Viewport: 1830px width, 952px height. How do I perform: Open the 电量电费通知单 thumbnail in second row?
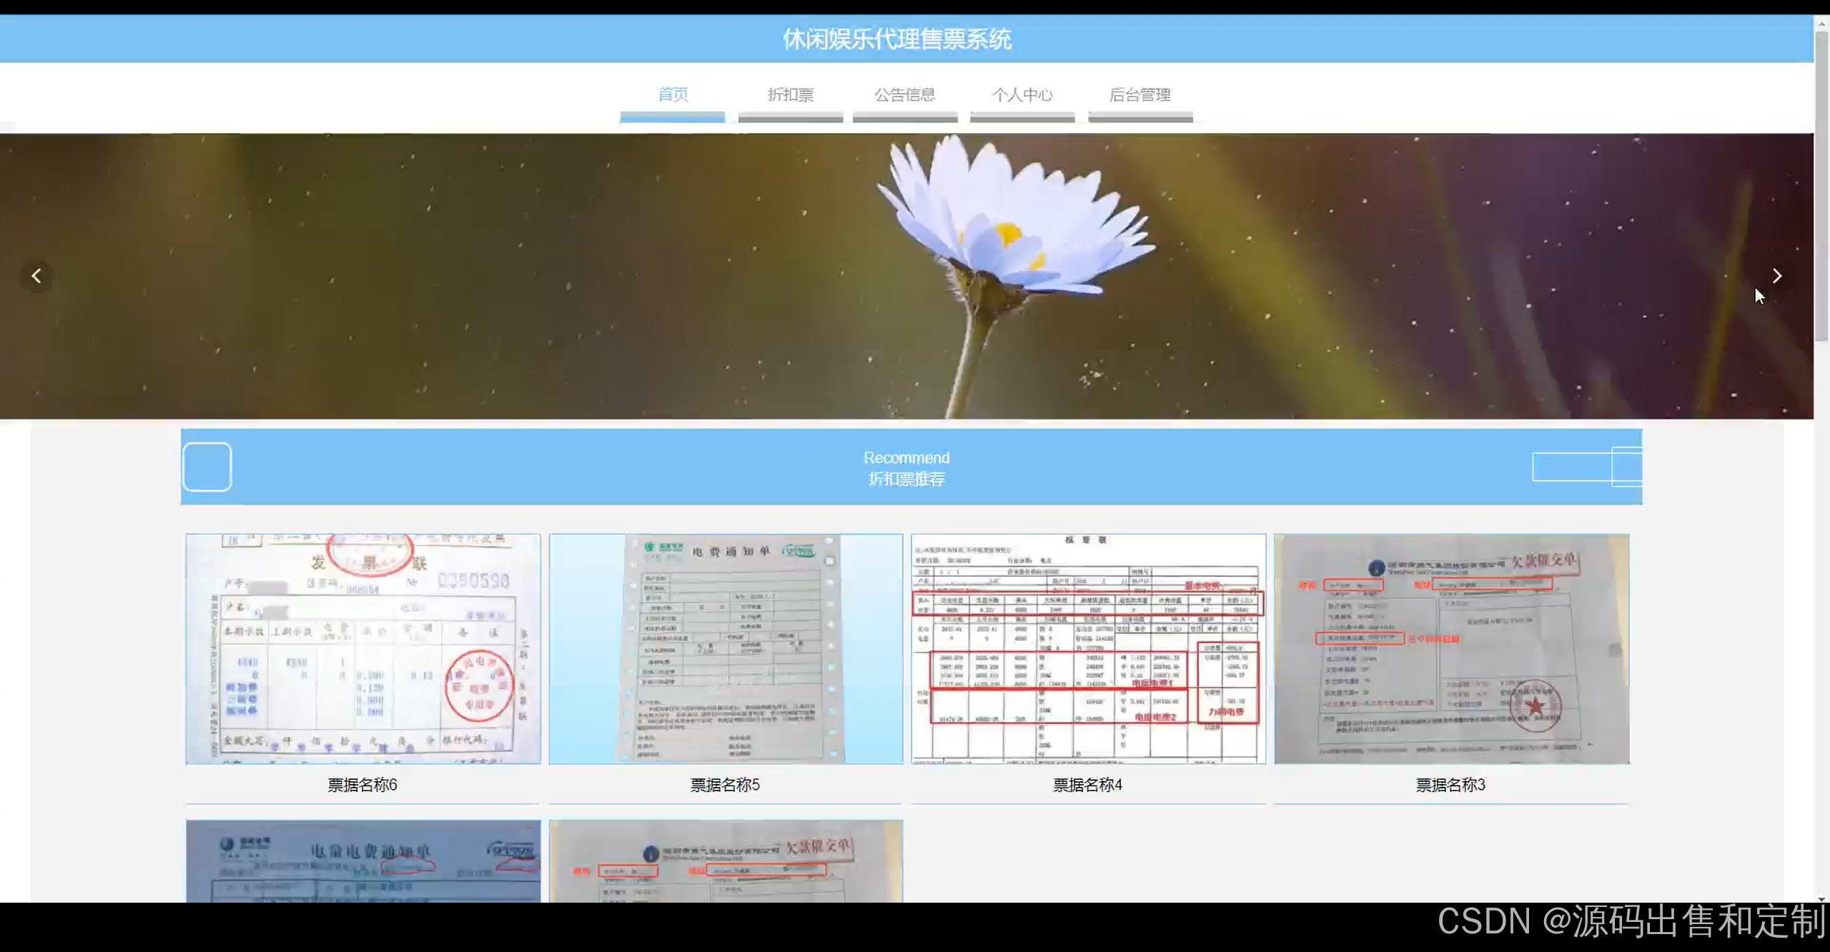click(363, 861)
